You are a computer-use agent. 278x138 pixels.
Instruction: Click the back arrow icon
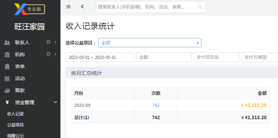82,7
